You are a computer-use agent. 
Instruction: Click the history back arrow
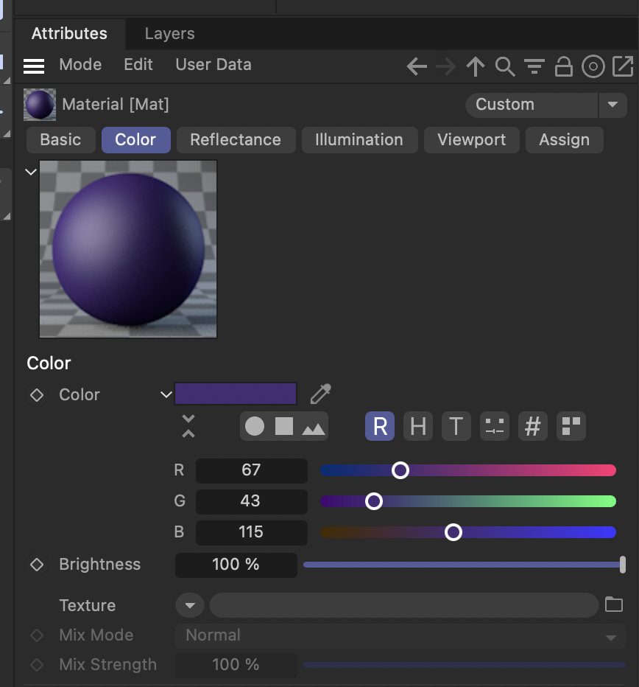(416, 66)
